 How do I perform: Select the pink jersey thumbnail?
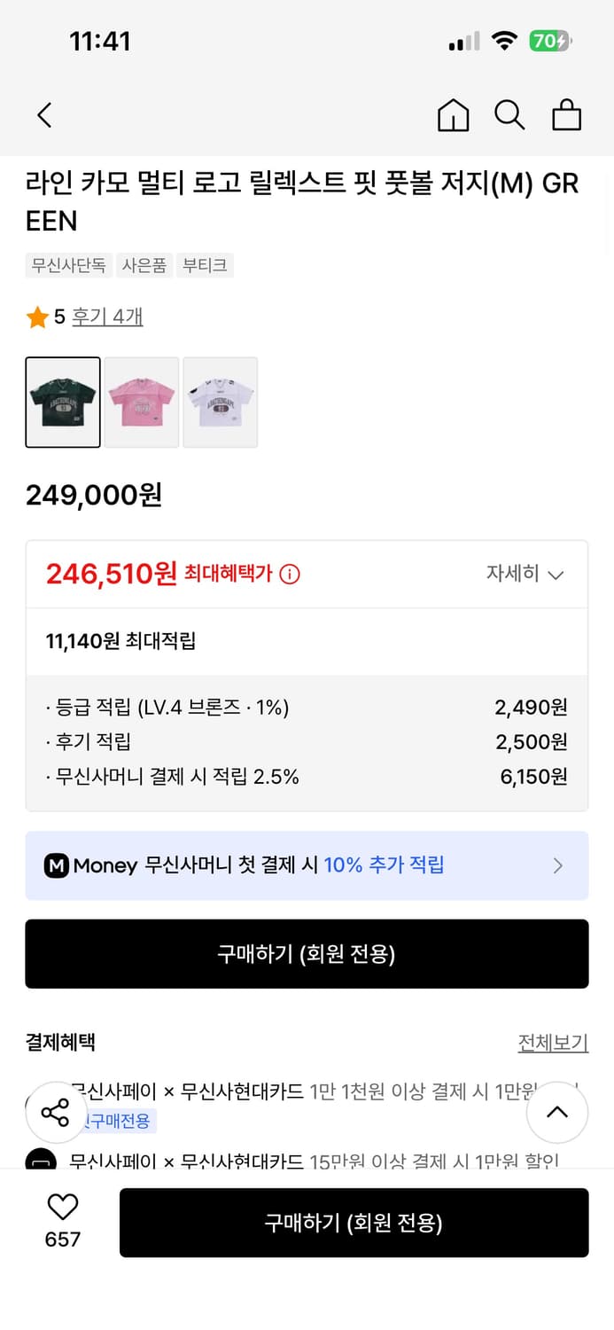click(142, 403)
